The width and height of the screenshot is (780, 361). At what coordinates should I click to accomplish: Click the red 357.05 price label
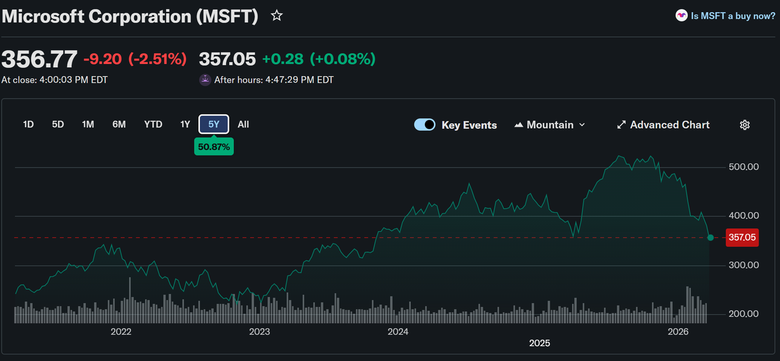click(x=742, y=237)
